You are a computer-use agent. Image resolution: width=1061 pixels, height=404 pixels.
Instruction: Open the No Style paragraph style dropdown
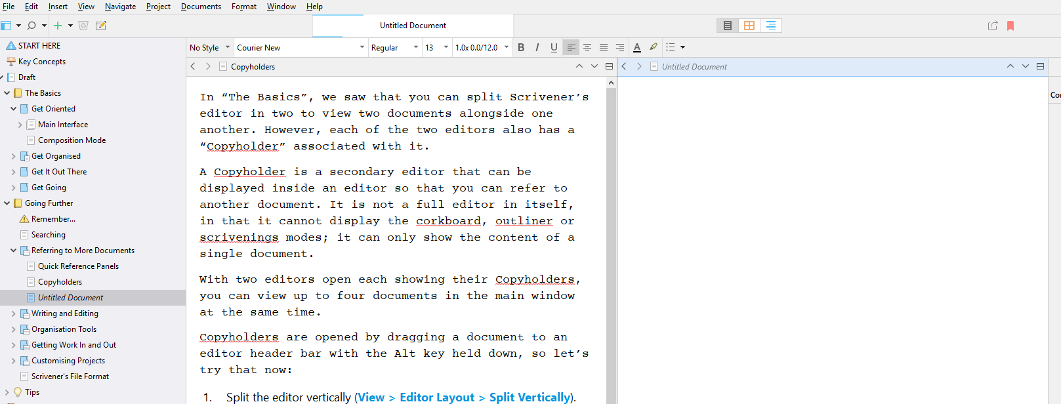[x=210, y=47]
